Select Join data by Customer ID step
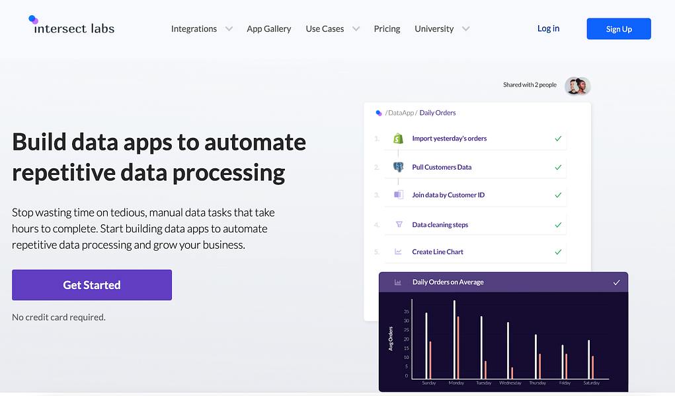 coord(475,195)
